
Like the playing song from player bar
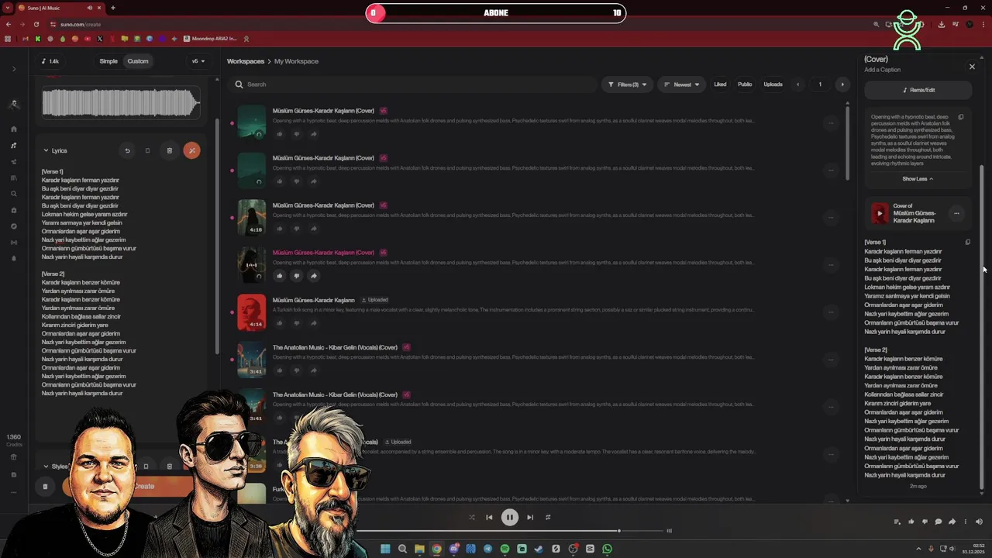pos(911,522)
